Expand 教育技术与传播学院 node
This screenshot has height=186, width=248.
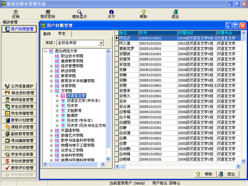(x=51, y=81)
